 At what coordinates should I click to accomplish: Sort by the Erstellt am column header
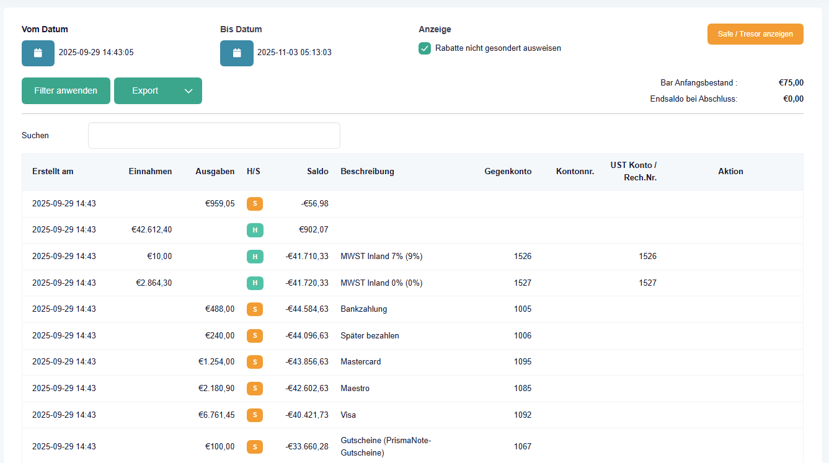coord(53,172)
